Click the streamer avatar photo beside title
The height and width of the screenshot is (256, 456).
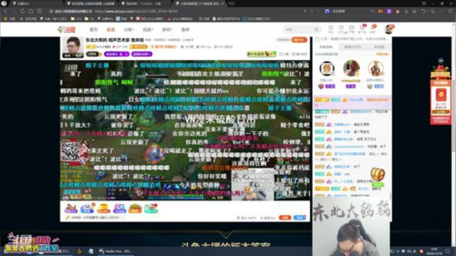click(73, 47)
